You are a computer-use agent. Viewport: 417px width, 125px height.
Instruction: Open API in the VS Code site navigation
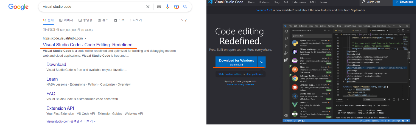286,2
